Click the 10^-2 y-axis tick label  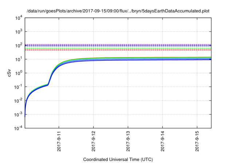click(18, 100)
